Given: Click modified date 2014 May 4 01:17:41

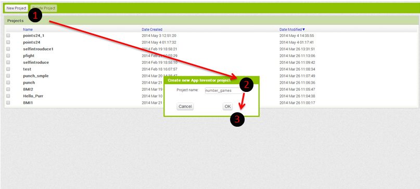Looking at the screenshot, I should (297, 42).
